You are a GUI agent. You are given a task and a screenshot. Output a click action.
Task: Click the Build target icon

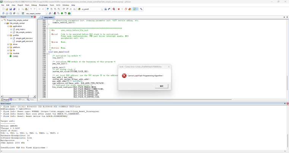(x=7, y=13)
